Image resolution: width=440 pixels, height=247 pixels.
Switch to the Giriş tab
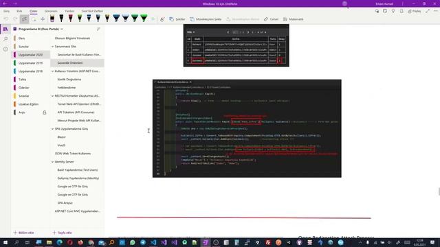coord(6,11)
